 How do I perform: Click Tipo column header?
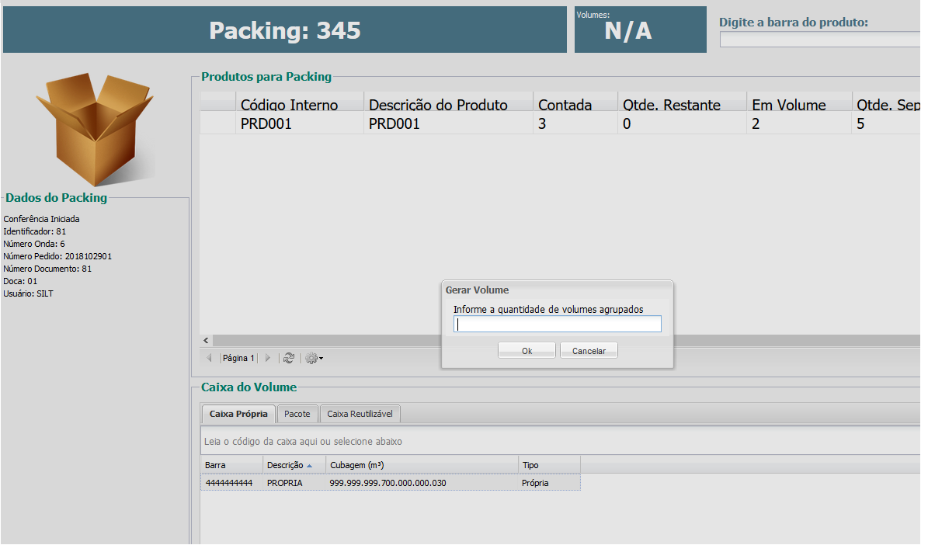(x=549, y=465)
